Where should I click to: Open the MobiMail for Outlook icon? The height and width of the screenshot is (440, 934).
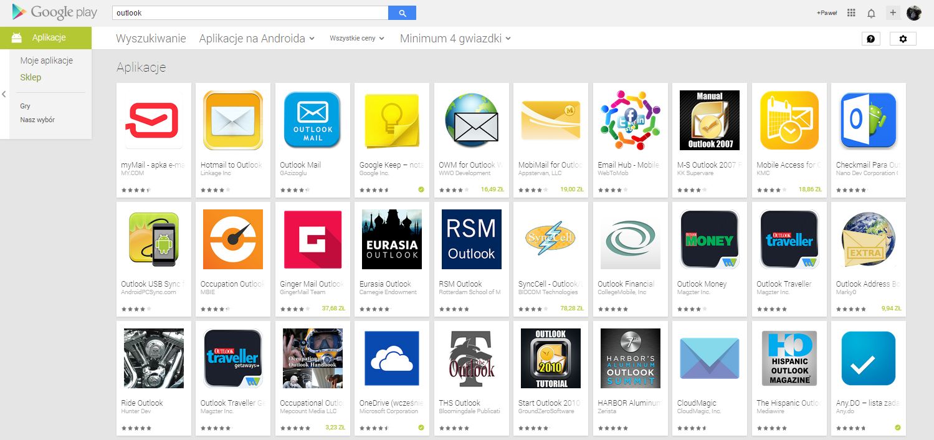point(551,120)
